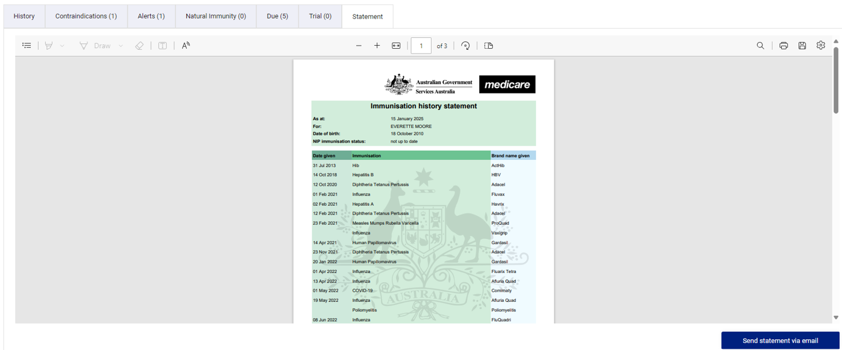Rotate the PDF page

(465, 46)
